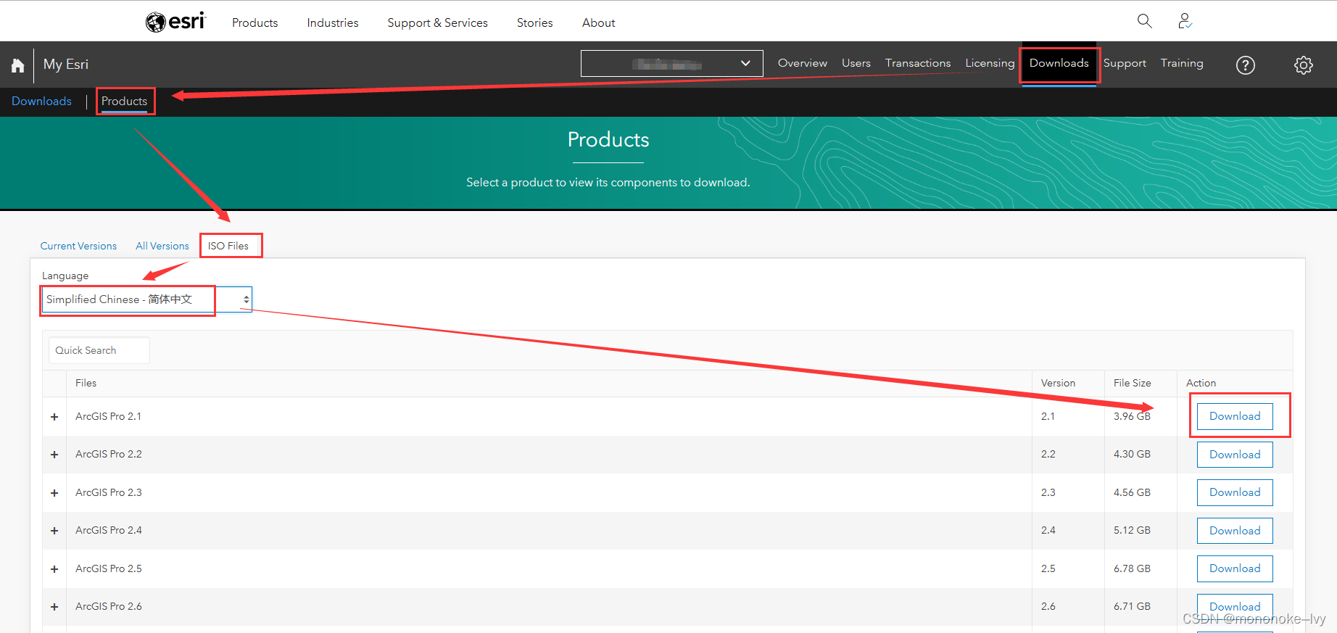
Task: Download ArcGIS Pro 2.2 ISO
Action: 1235,455
